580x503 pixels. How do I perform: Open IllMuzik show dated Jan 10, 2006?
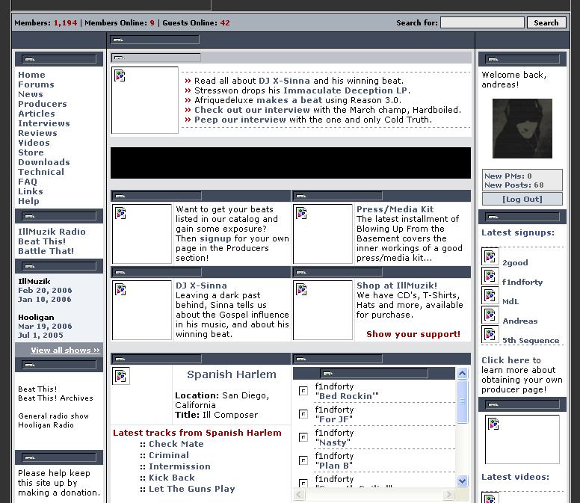tap(44, 299)
